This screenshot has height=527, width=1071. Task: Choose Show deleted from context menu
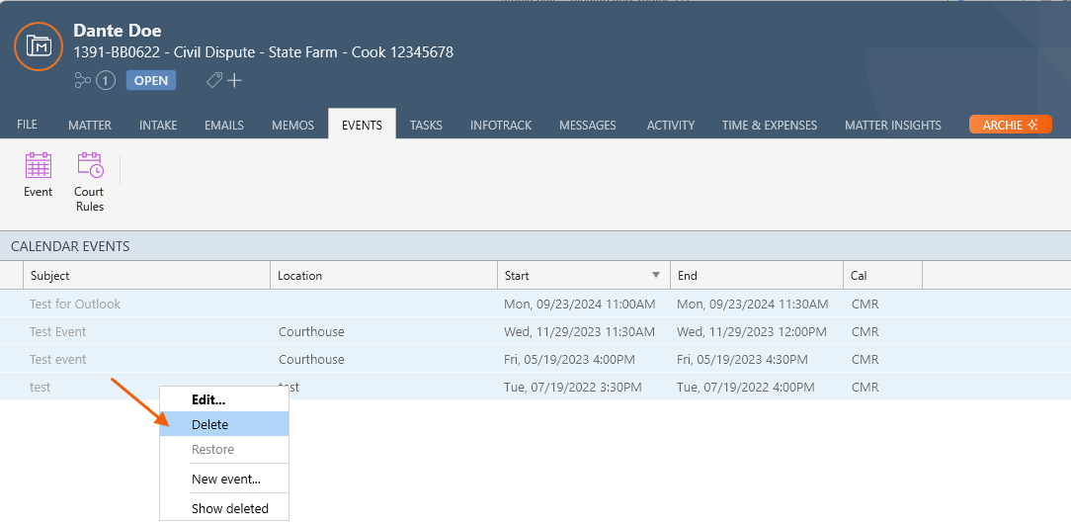point(224,508)
